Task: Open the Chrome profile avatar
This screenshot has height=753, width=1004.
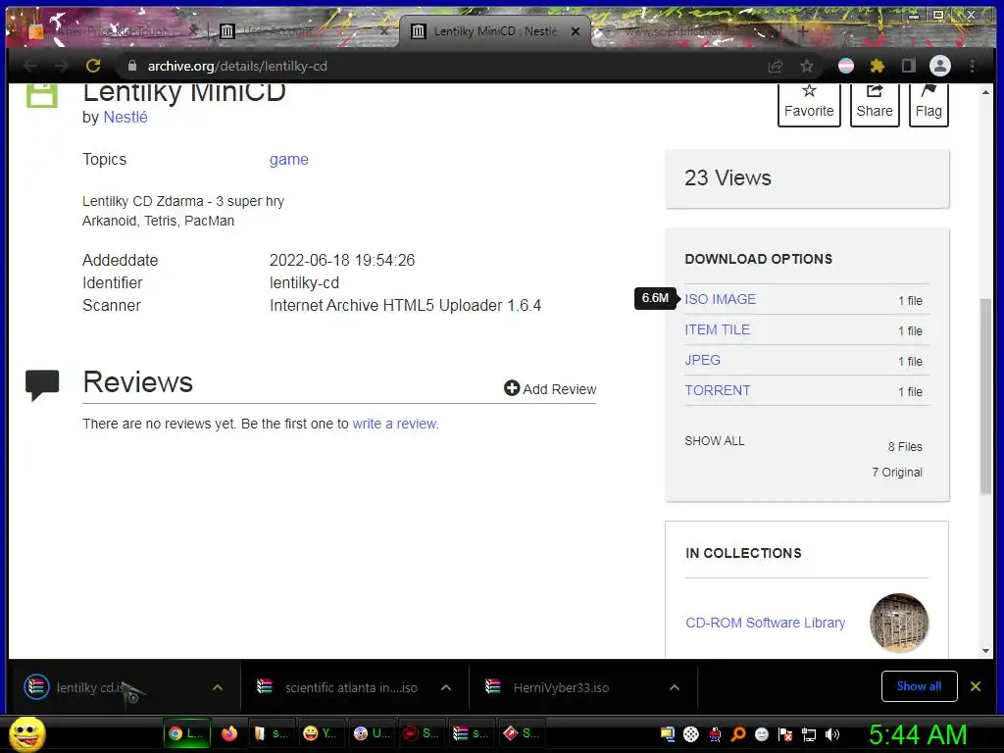Action: [x=940, y=66]
